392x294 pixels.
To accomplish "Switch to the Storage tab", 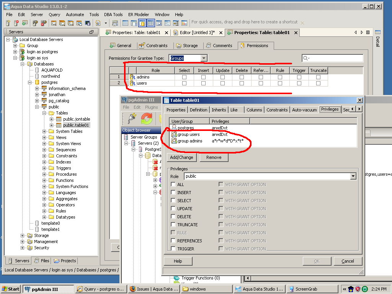I will click(187, 46).
